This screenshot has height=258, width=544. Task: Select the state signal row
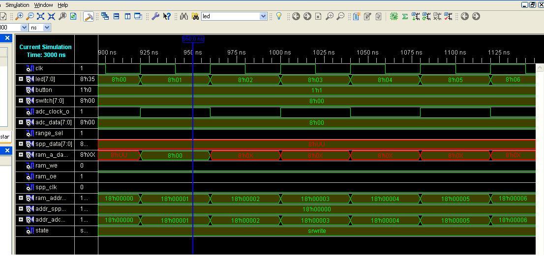tap(42, 230)
